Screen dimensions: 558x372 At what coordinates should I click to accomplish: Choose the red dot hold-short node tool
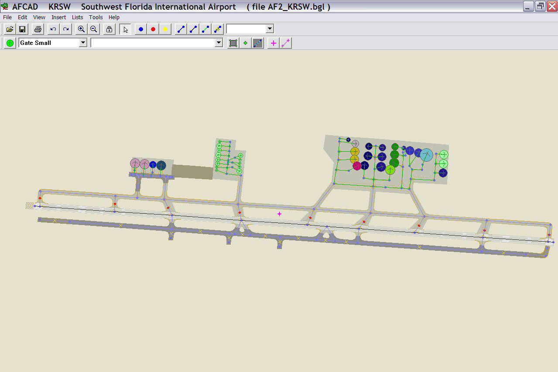(x=153, y=29)
